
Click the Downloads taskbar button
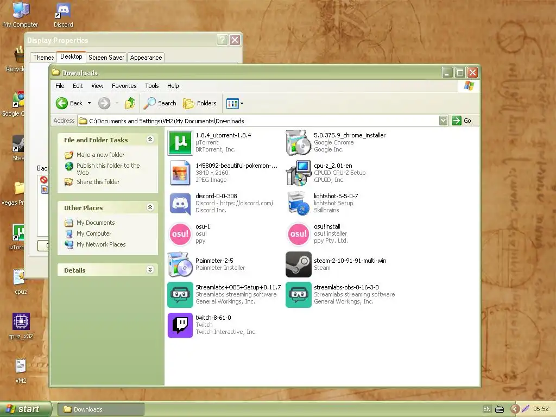[100, 409]
